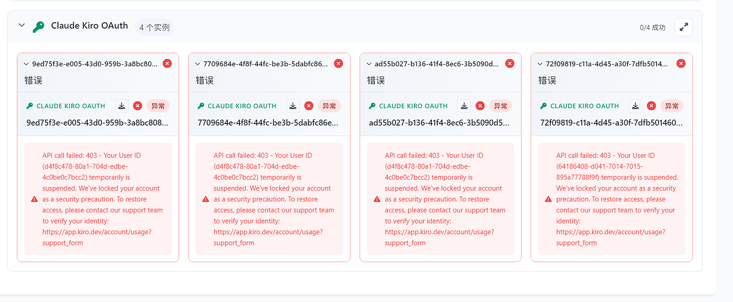Click 错误 status in the ad55b027 card
This screenshot has height=302, width=733.
pos(376,81)
